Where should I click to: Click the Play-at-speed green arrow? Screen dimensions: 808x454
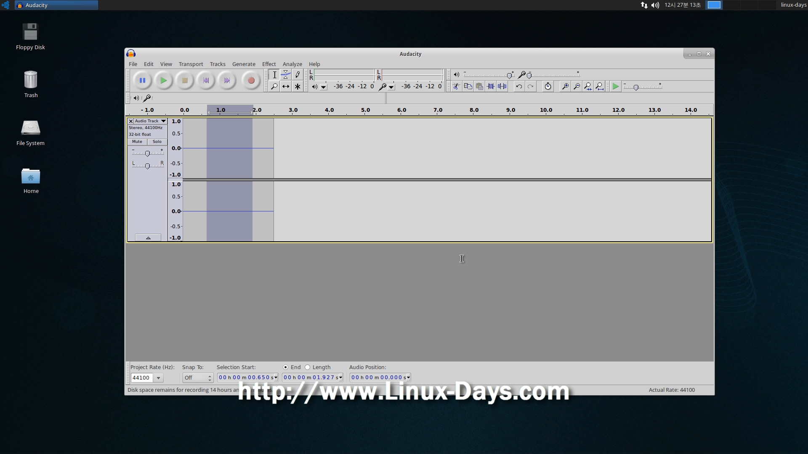pos(616,86)
